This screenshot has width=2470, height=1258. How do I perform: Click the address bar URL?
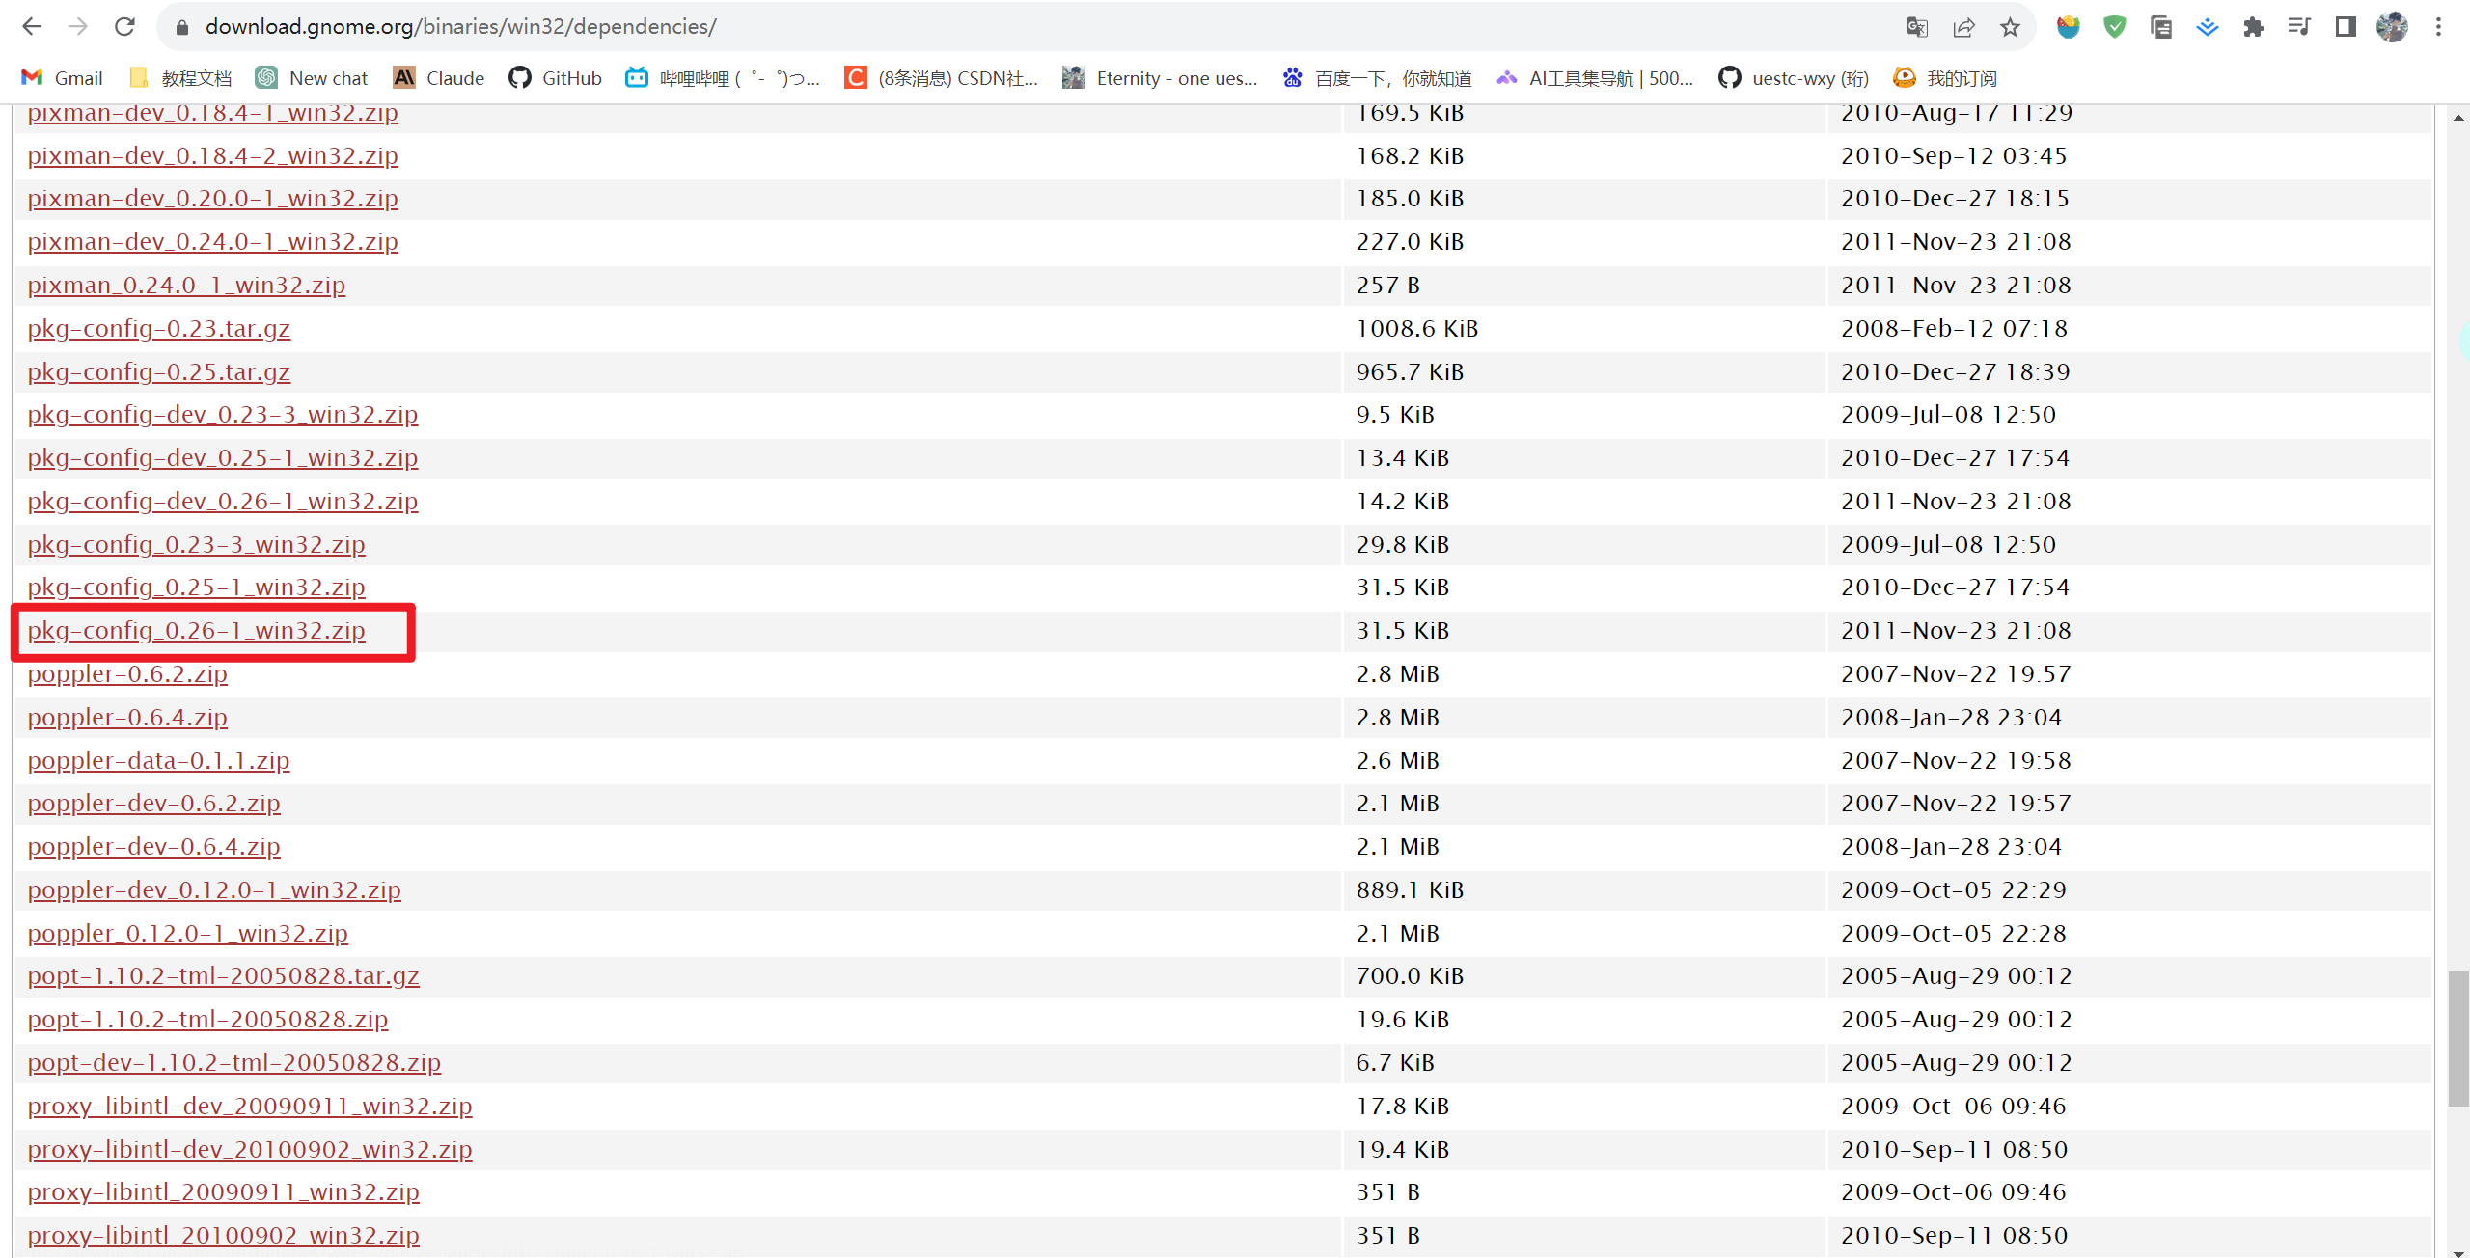[460, 27]
